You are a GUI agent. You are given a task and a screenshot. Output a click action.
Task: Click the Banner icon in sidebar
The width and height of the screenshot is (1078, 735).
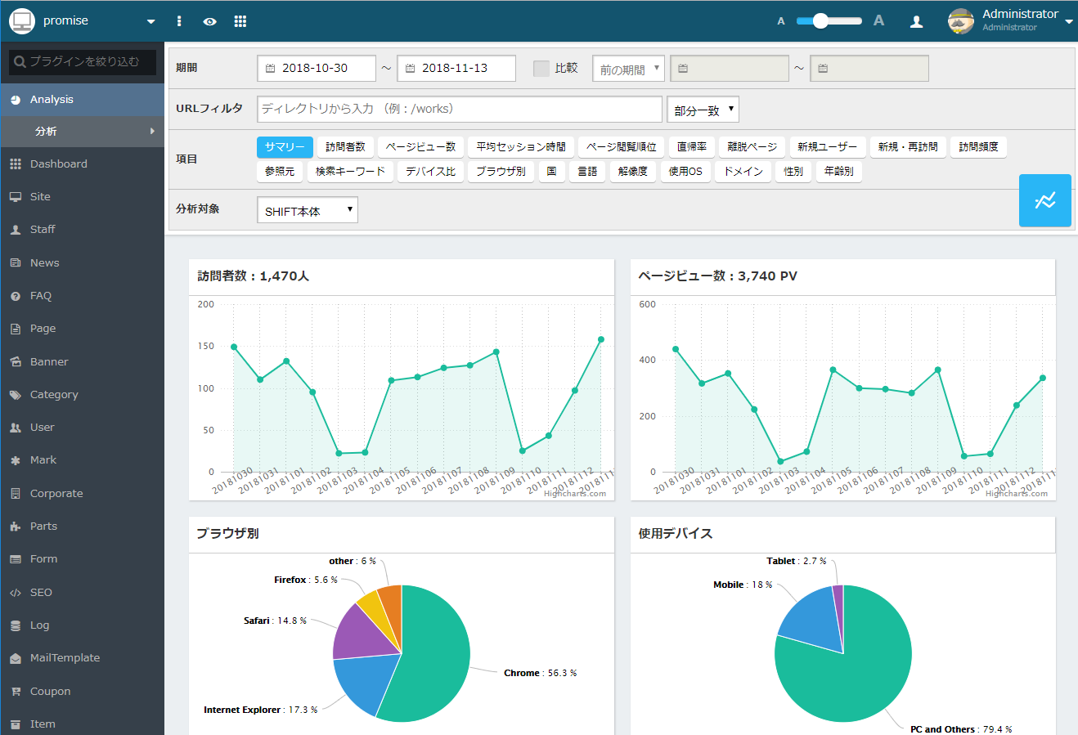coord(16,362)
